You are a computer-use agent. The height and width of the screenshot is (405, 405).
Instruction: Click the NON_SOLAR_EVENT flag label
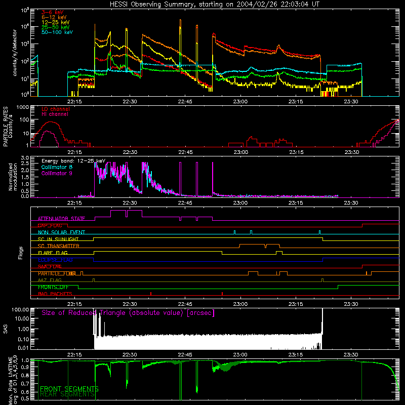(x=61, y=232)
